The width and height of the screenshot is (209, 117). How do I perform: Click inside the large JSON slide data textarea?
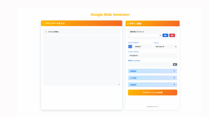point(82,60)
